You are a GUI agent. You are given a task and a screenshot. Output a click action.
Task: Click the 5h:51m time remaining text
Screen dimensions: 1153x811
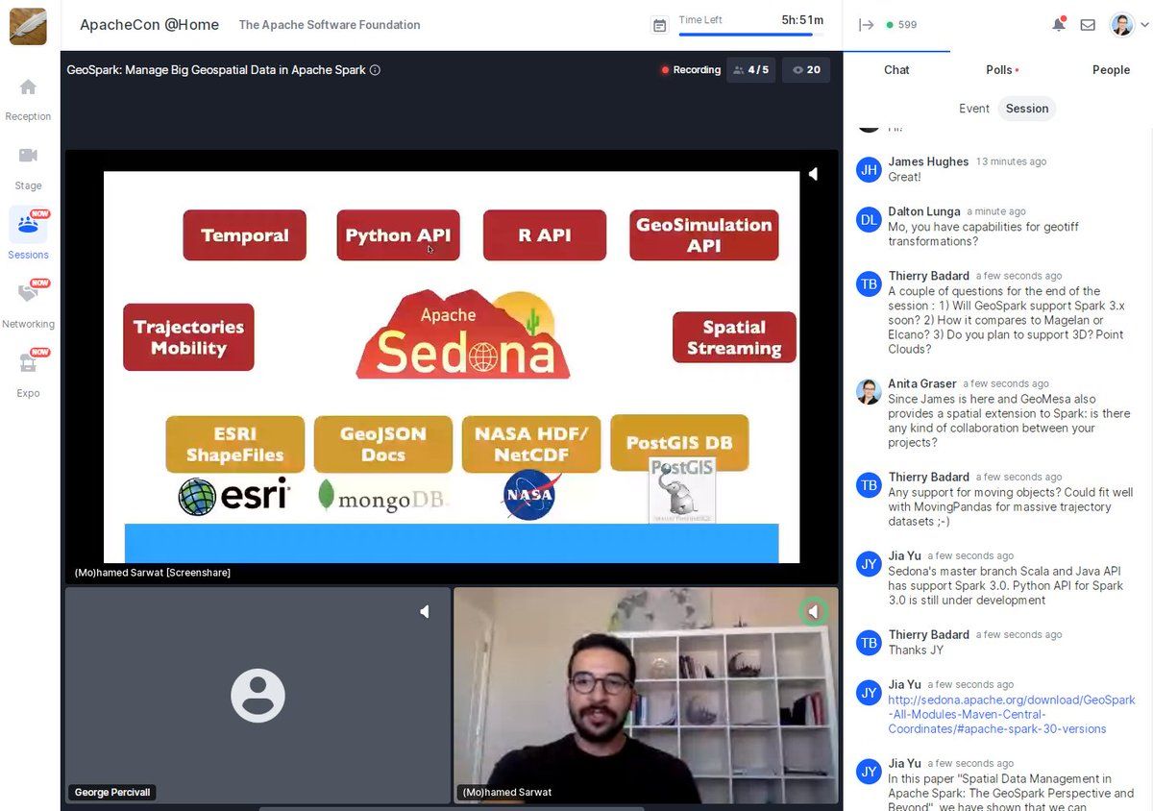[802, 19]
